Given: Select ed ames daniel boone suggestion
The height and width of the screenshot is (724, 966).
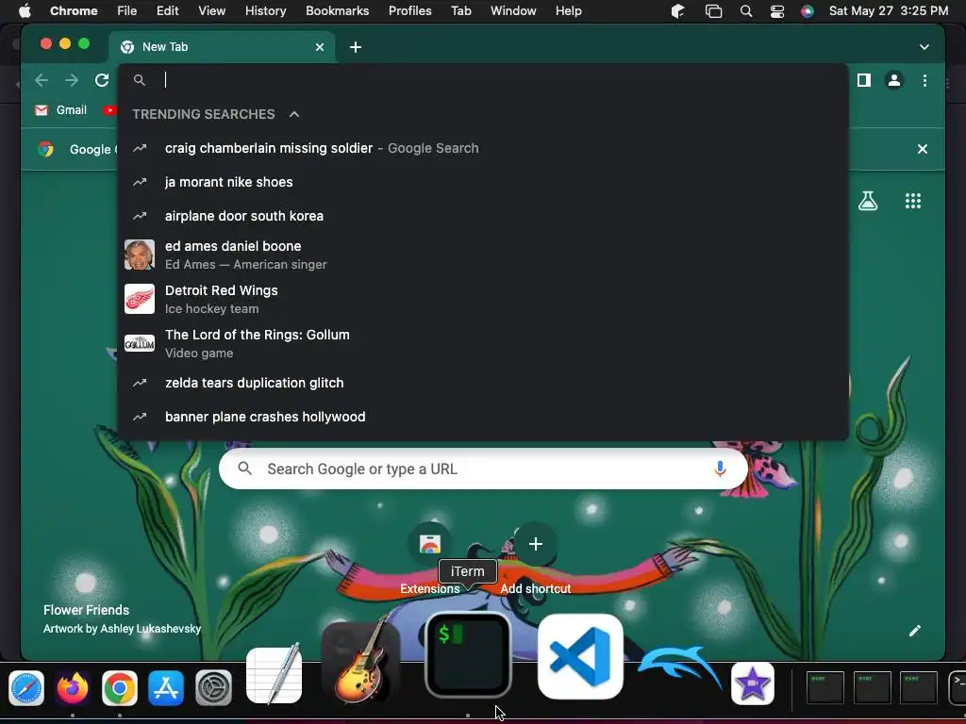Looking at the screenshot, I should (484, 255).
